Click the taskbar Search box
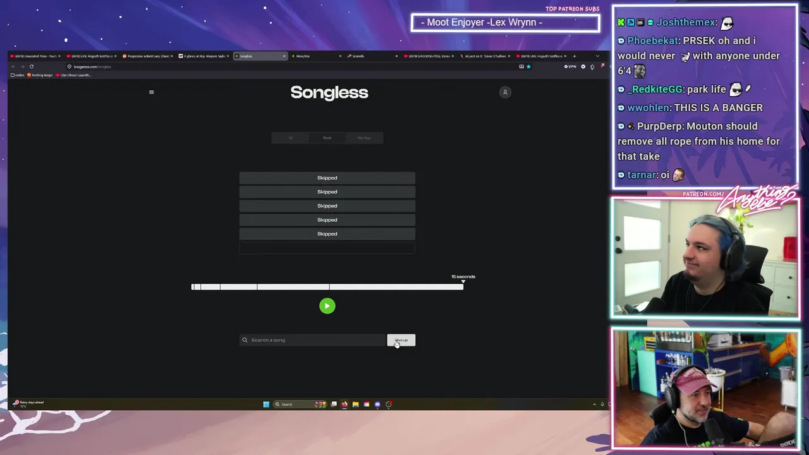Viewport: 809px width, 455px height. (300, 404)
